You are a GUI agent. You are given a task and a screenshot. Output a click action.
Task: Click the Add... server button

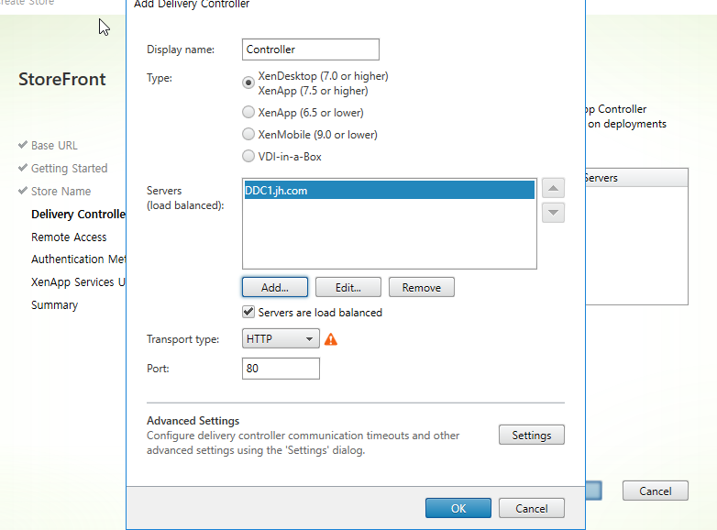275,287
